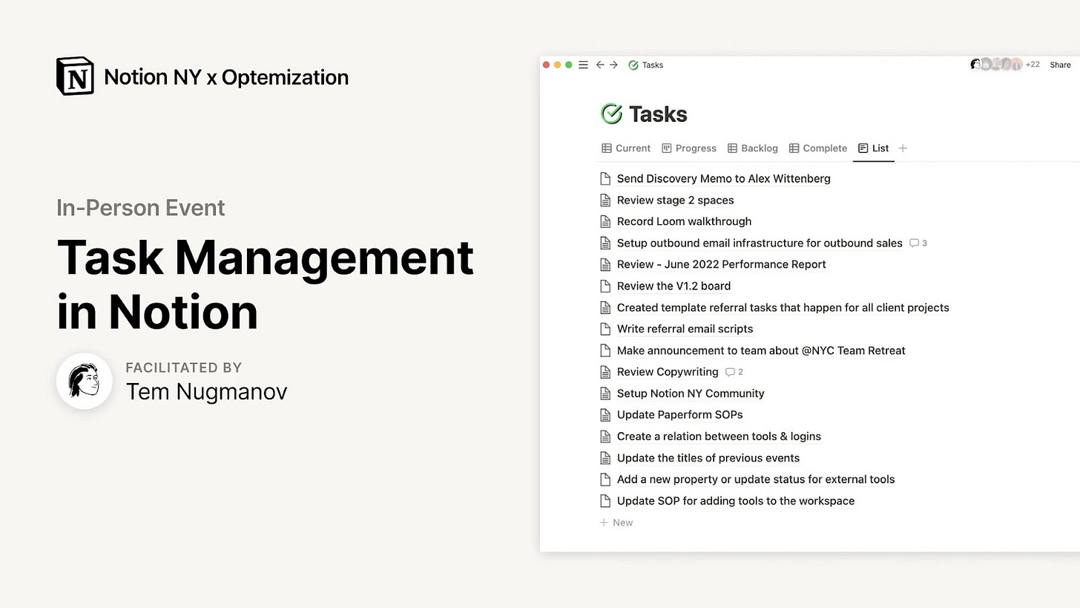
Task: Open the sidebar hamburger menu icon
Action: (583, 65)
